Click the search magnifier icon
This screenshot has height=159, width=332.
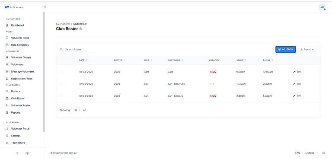(61, 49)
